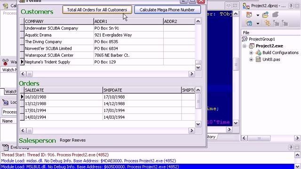Open the Process combo box in Local Variables
Viewport: 301px width, 169px height.
tap(9, 112)
